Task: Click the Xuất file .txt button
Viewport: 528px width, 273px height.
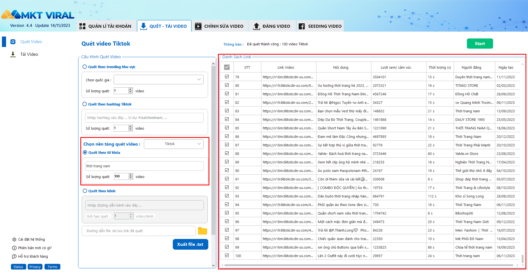Action: [190, 244]
